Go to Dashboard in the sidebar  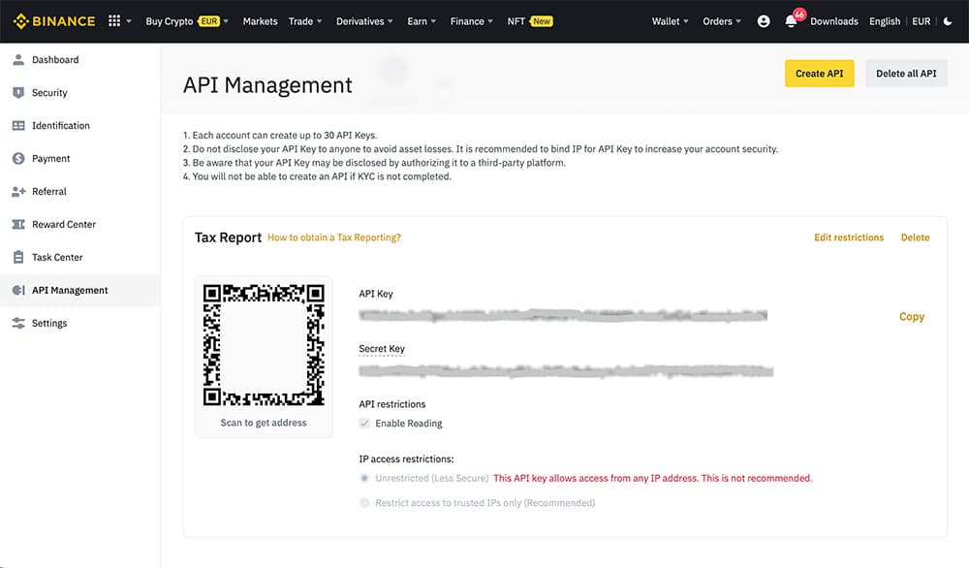pos(55,59)
